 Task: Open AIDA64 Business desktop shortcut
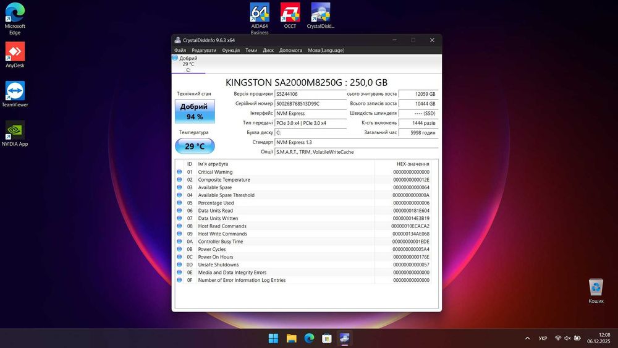(260, 19)
